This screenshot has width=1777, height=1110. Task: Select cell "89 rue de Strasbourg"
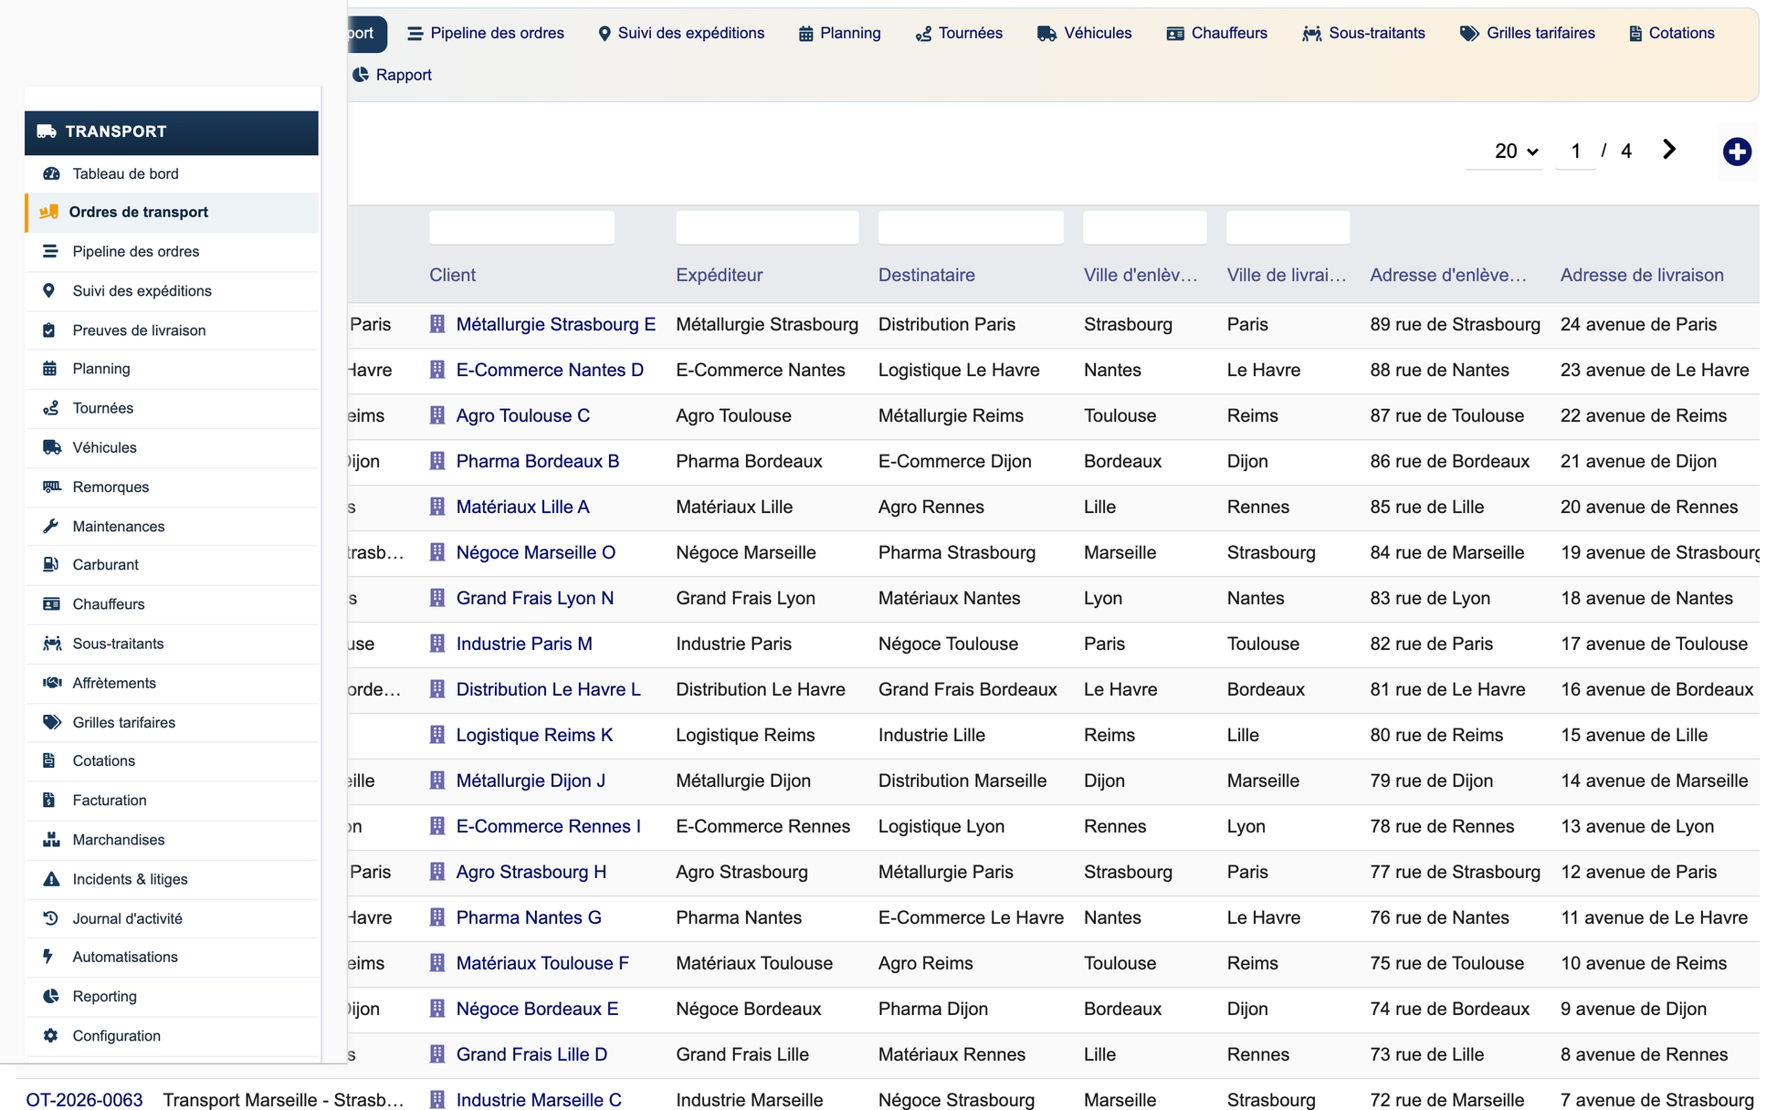pyautogui.click(x=1455, y=324)
